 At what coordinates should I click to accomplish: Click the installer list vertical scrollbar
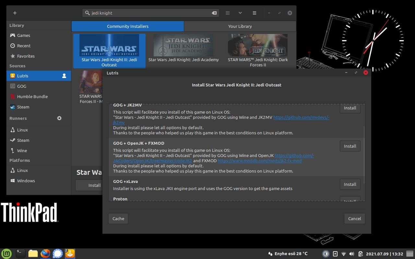click(x=364, y=154)
